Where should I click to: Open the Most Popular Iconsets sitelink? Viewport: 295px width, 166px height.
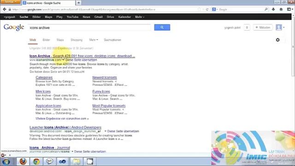109,106
